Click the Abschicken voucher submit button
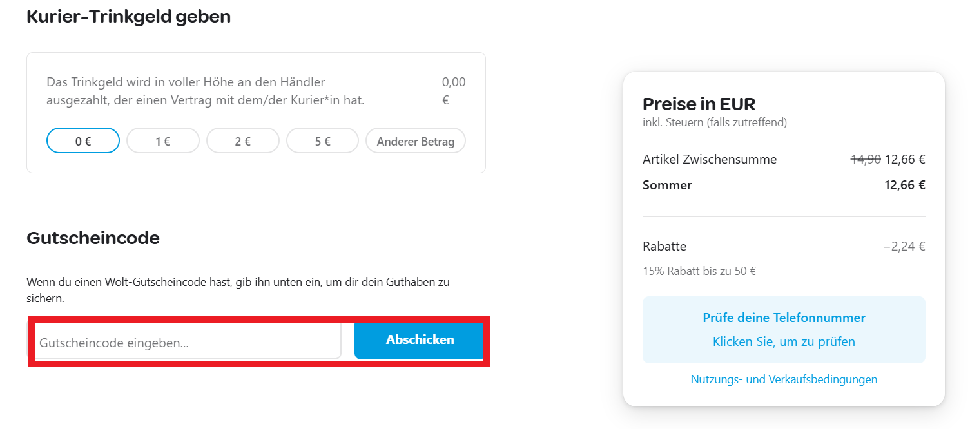Viewport: 970px width, 429px height. click(x=418, y=339)
